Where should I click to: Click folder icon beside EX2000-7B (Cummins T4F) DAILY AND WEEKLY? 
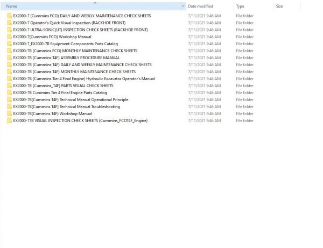tap(9, 65)
